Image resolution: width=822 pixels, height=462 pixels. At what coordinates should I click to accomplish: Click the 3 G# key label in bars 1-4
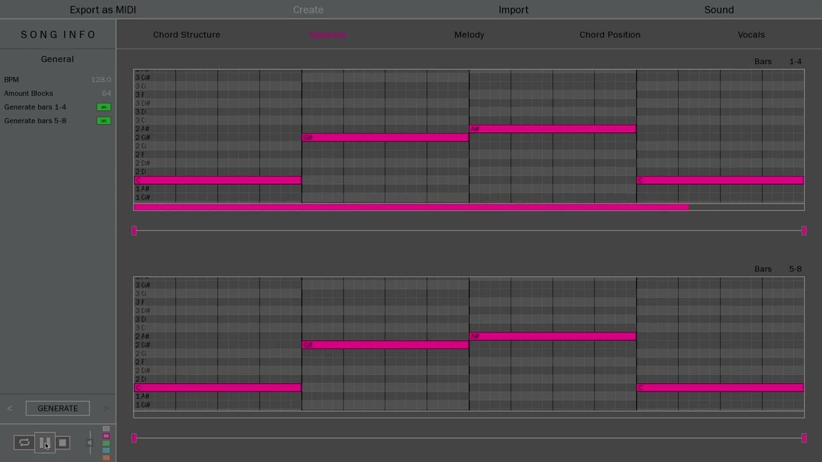tap(143, 78)
